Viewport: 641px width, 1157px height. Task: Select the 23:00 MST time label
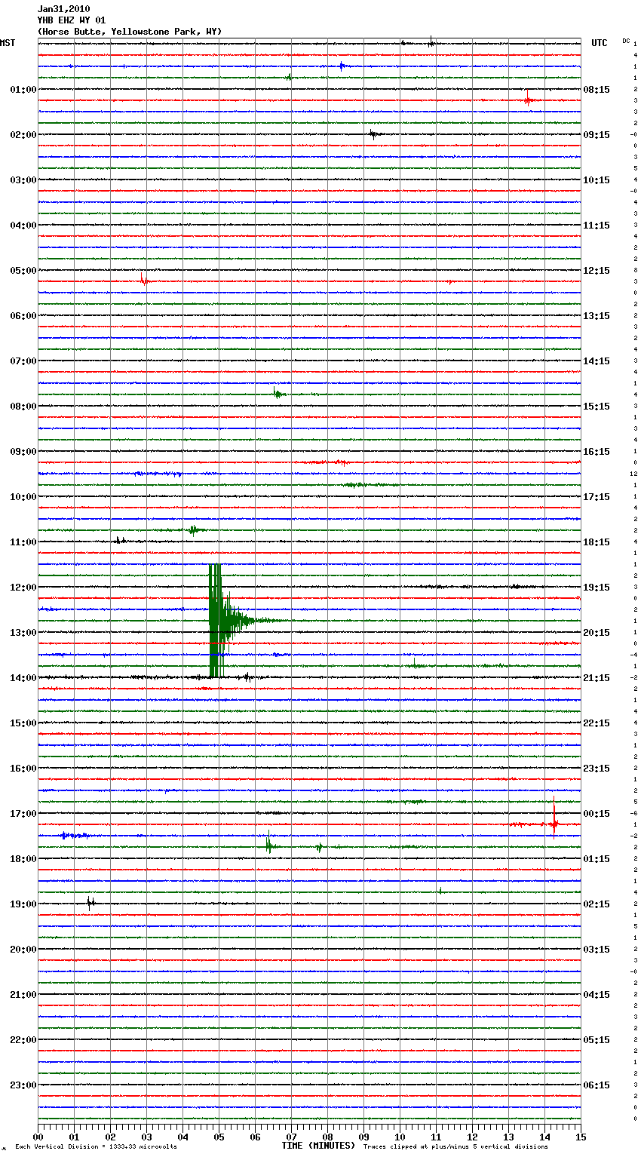pos(23,1085)
